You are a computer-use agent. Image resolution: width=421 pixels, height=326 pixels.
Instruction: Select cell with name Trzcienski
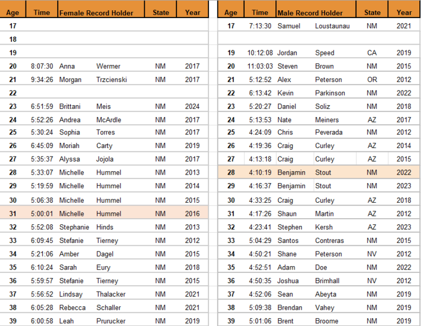coord(111,80)
